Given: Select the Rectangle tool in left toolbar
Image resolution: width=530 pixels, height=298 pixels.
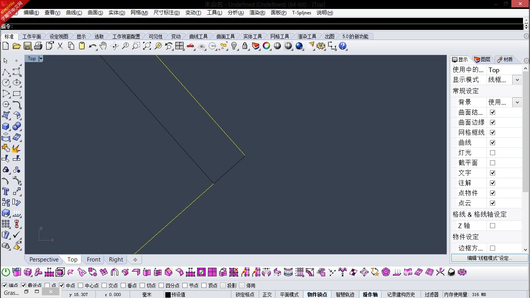Looking at the screenshot, I should pos(17,94).
